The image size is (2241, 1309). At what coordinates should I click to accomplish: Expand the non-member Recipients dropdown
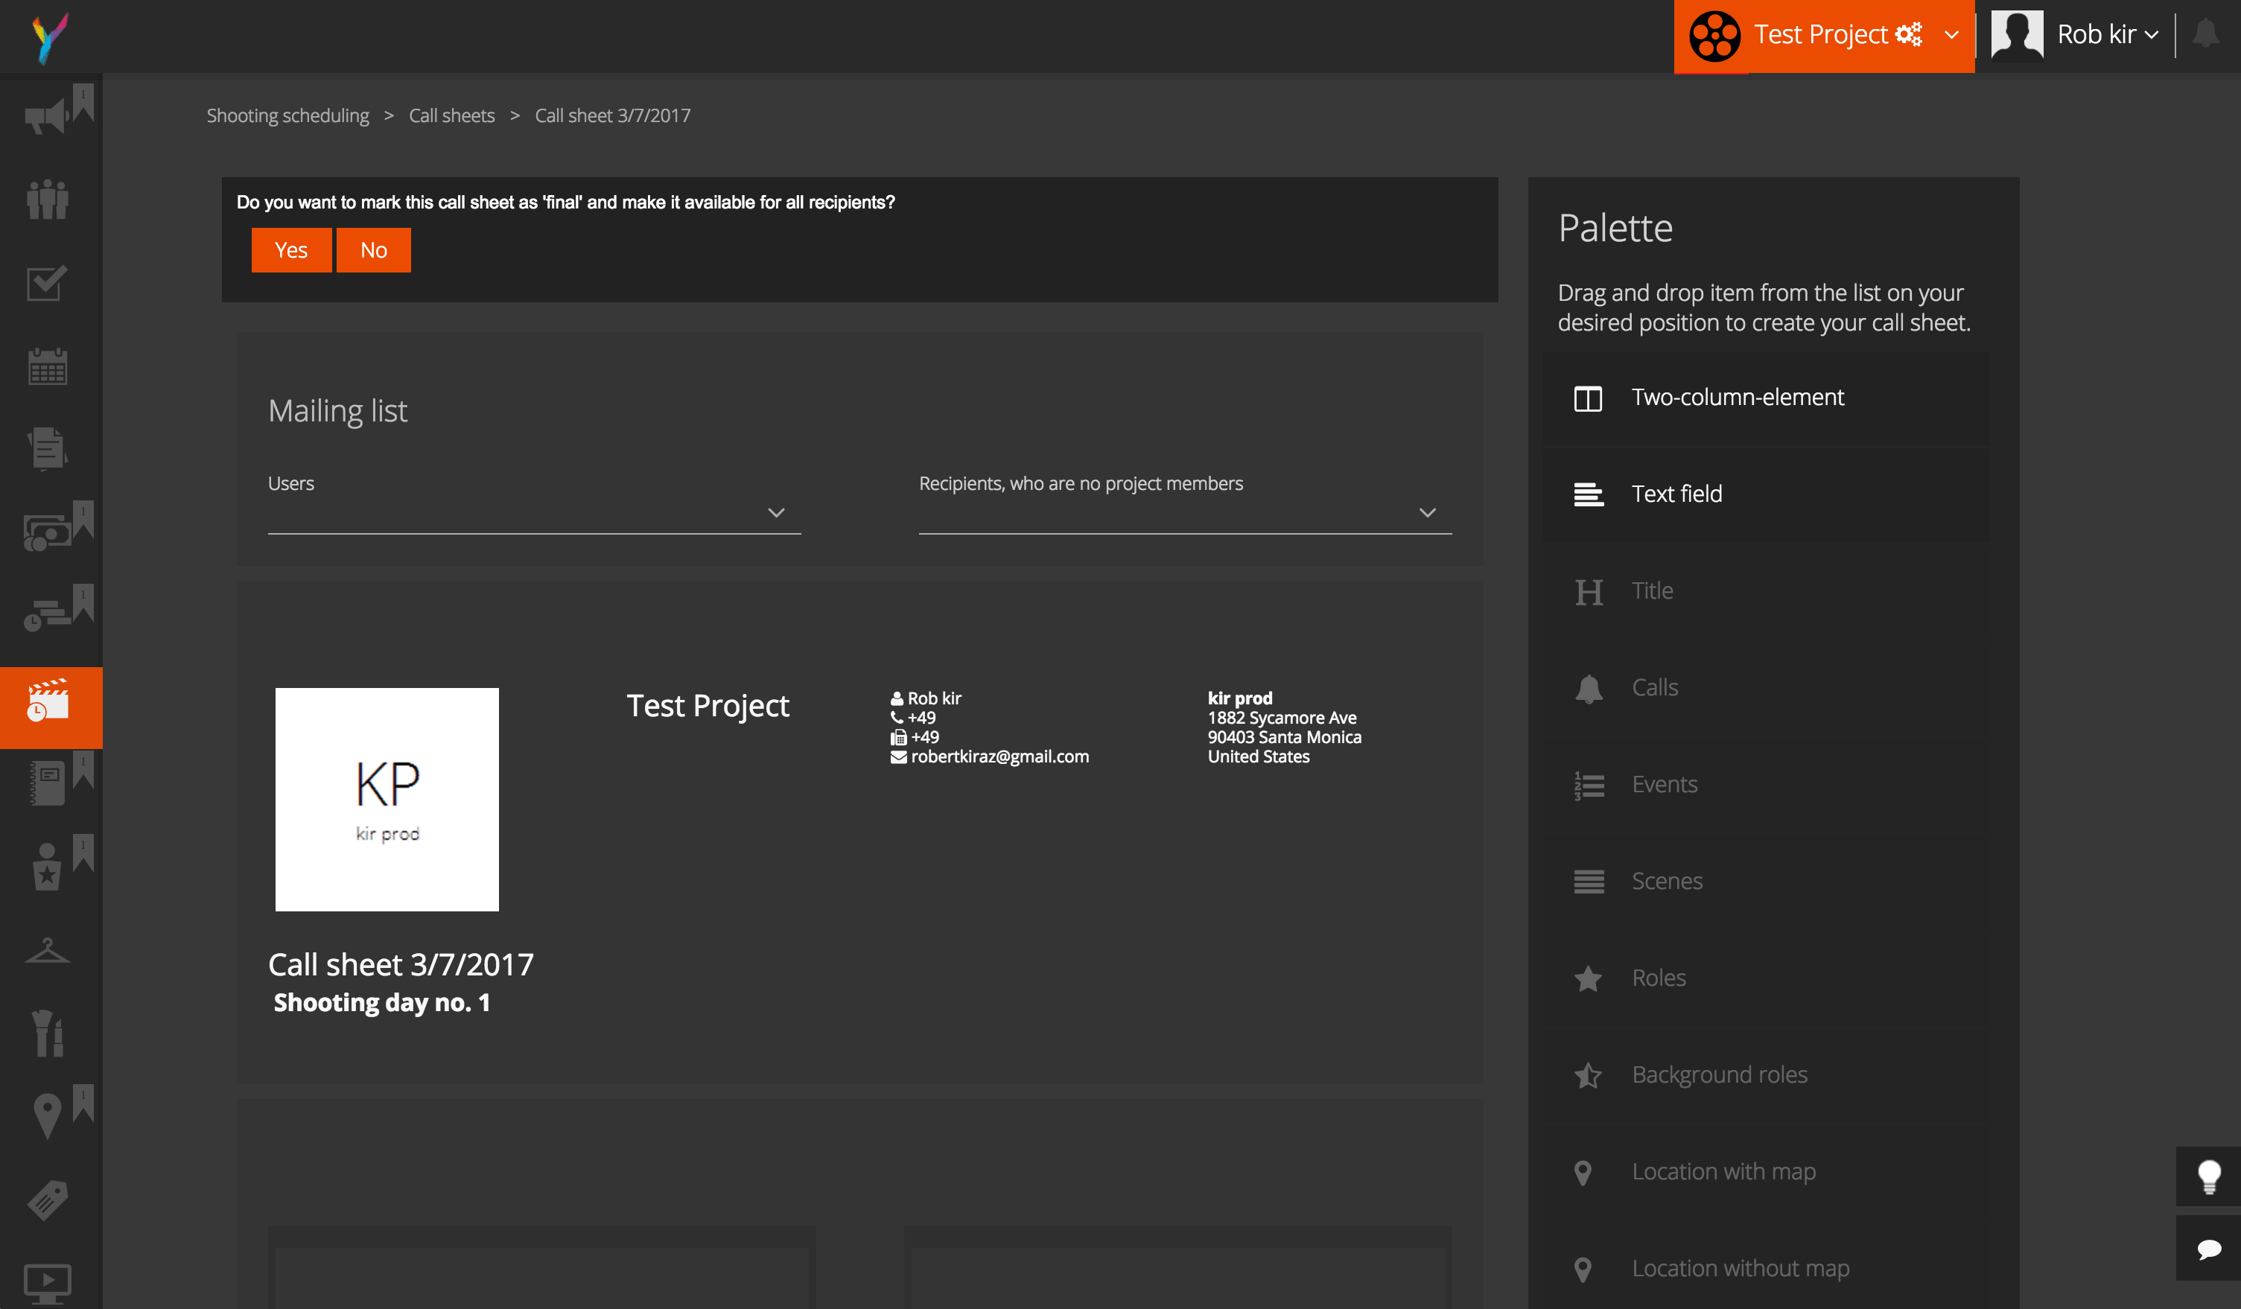point(1184,512)
